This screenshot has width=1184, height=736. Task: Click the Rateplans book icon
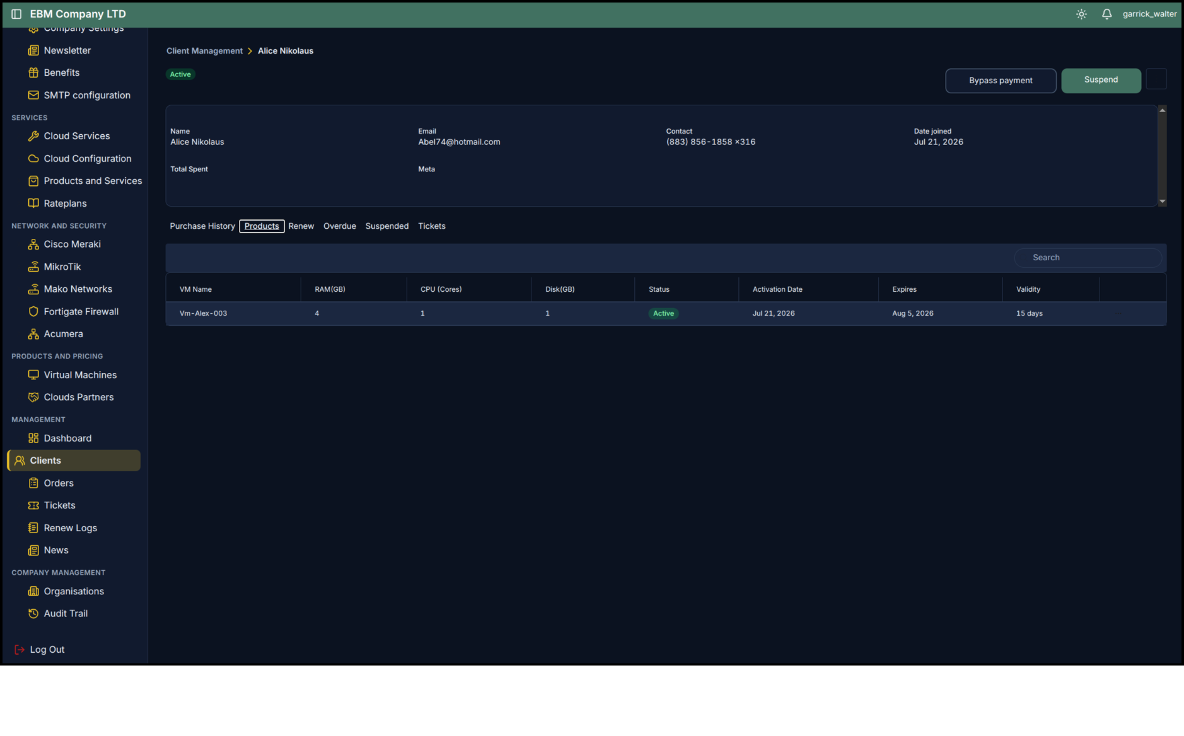(x=33, y=204)
